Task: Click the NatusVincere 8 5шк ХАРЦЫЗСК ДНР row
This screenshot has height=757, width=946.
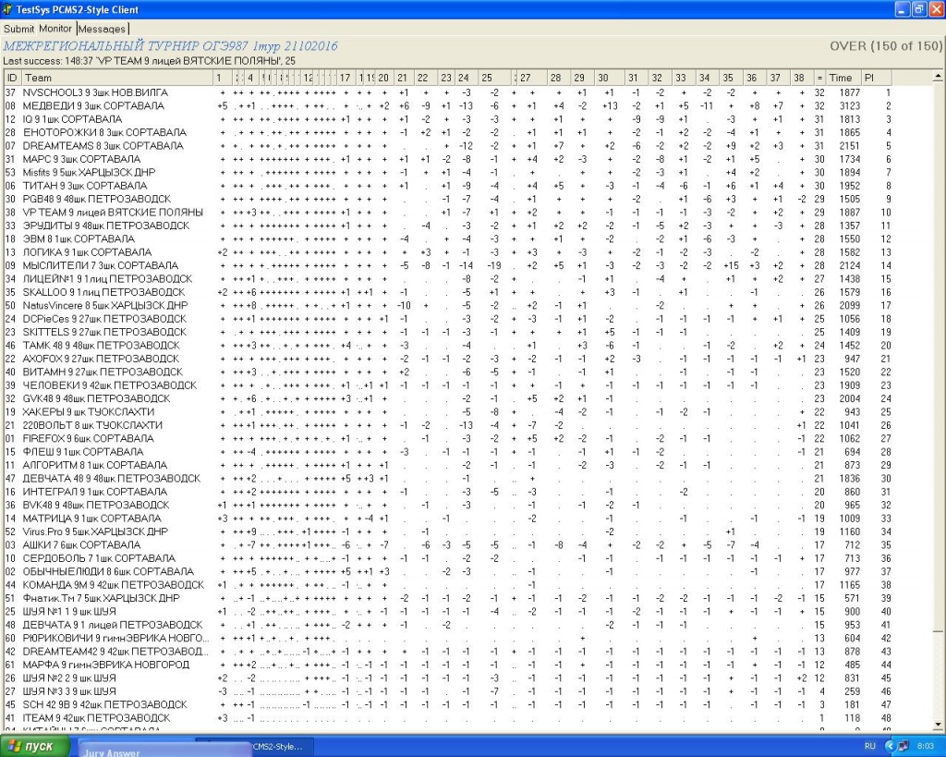Action: 448,305
